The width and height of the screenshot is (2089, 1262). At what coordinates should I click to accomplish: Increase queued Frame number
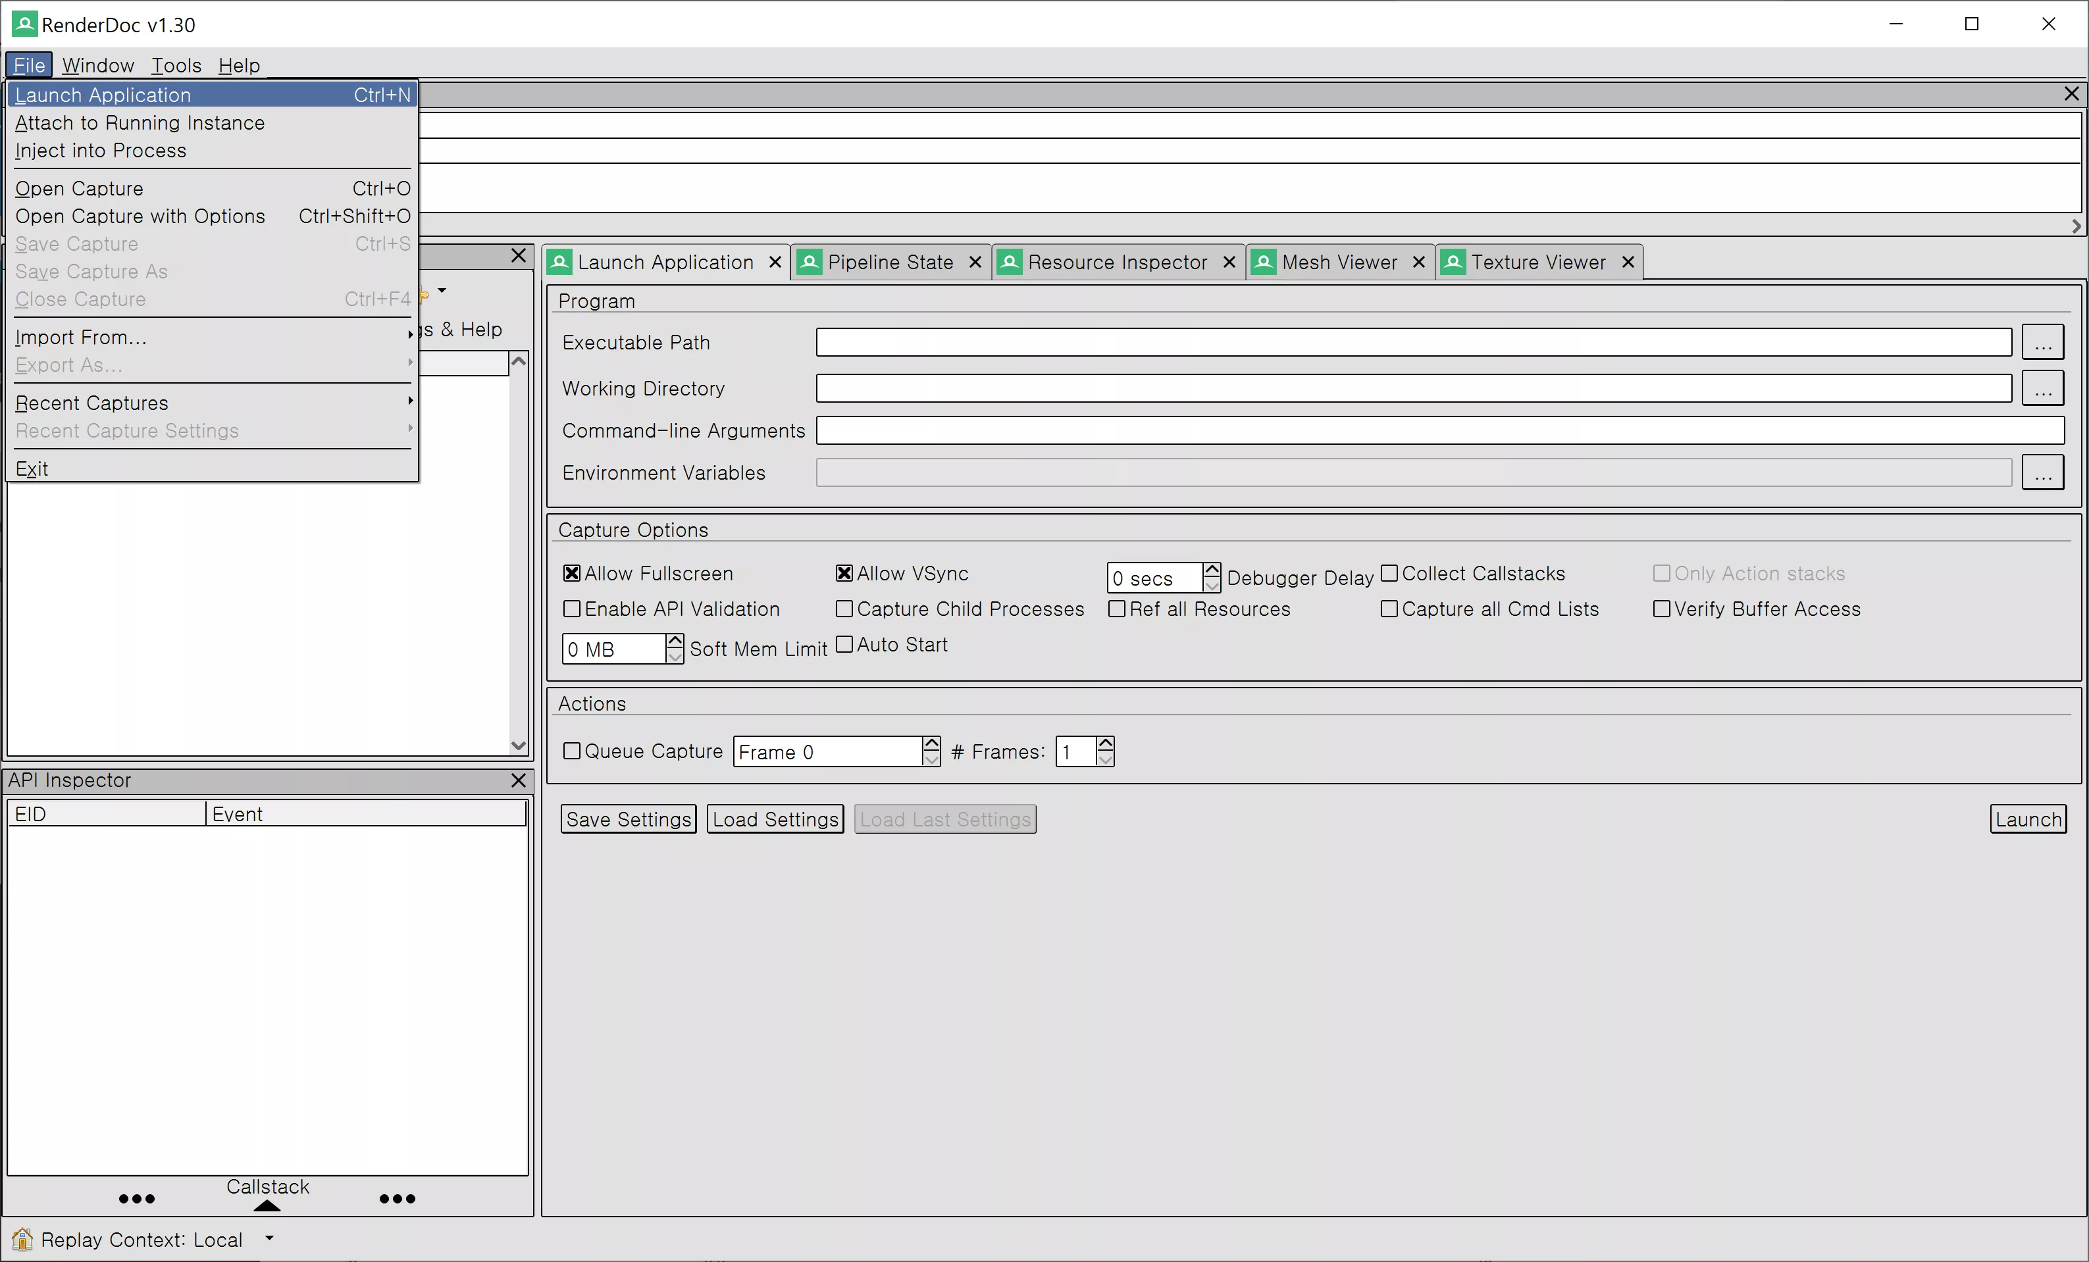point(931,744)
